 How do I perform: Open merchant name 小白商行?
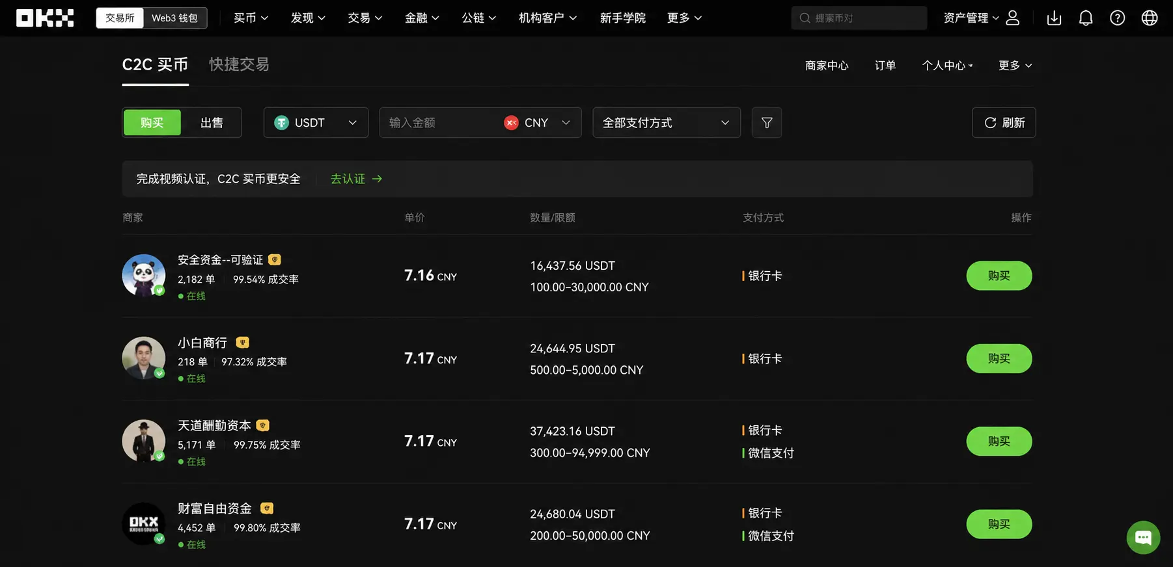202,342
